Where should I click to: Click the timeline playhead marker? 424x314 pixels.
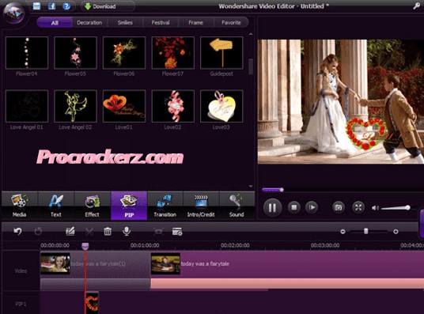click(85, 245)
